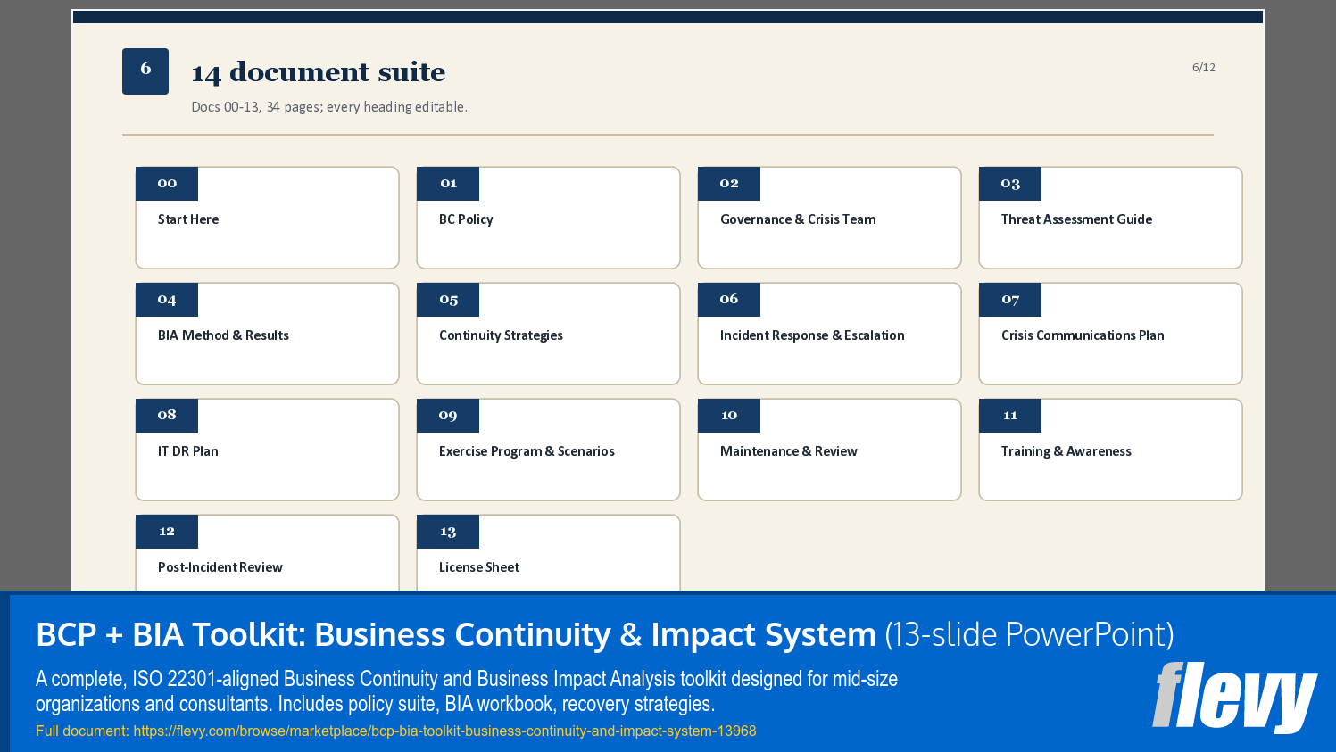Screen dimensions: 1336x752
Task: Click the 11 number badge
Action: tap(1010, 416)
